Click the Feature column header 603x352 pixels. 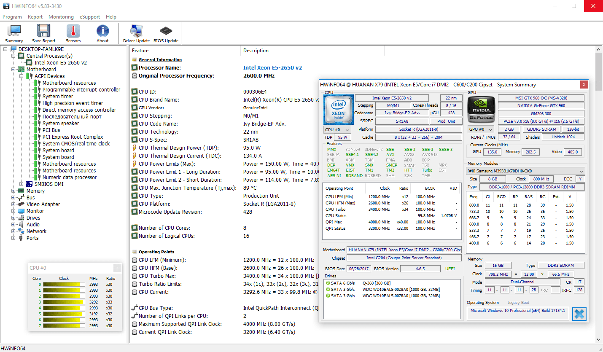[185, 51]
